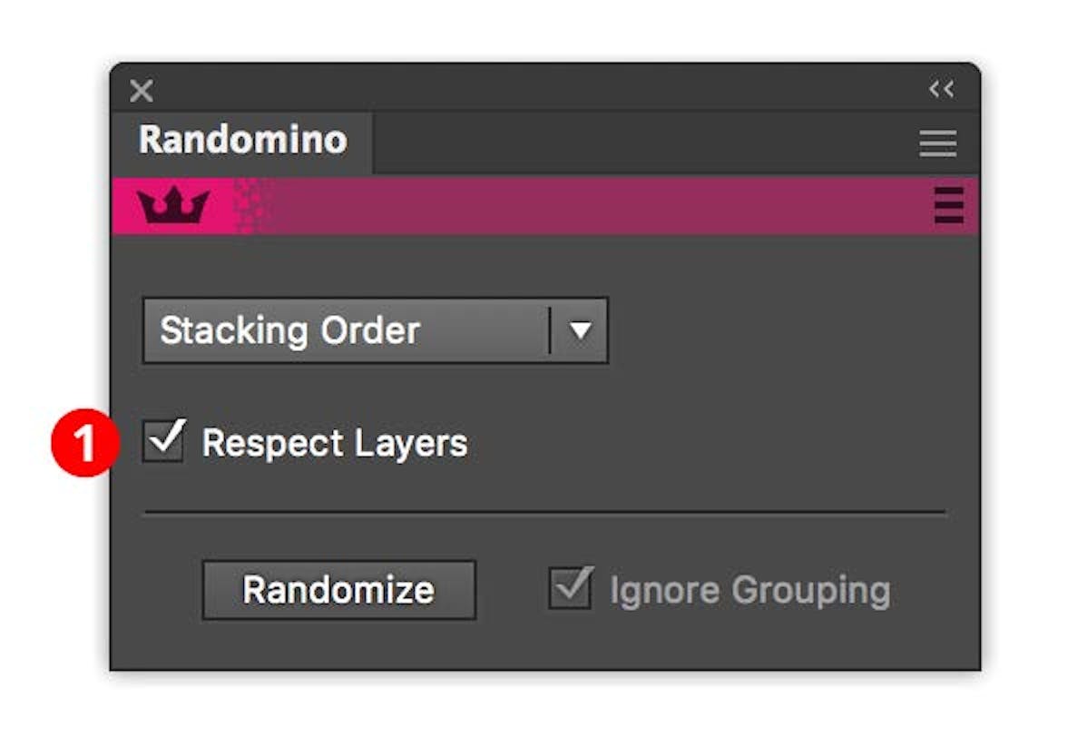Image resolution: width=1087 pixels, height=737 pixels.
Task: Click the X icon on the panel
Action: click(142, 90)
